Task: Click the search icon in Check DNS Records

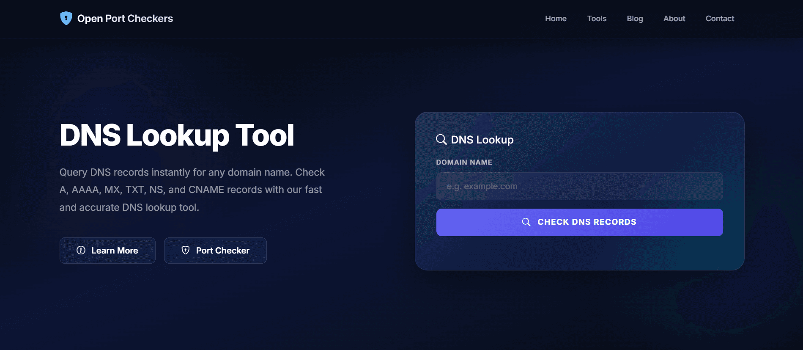Action: tap(526, 222)
